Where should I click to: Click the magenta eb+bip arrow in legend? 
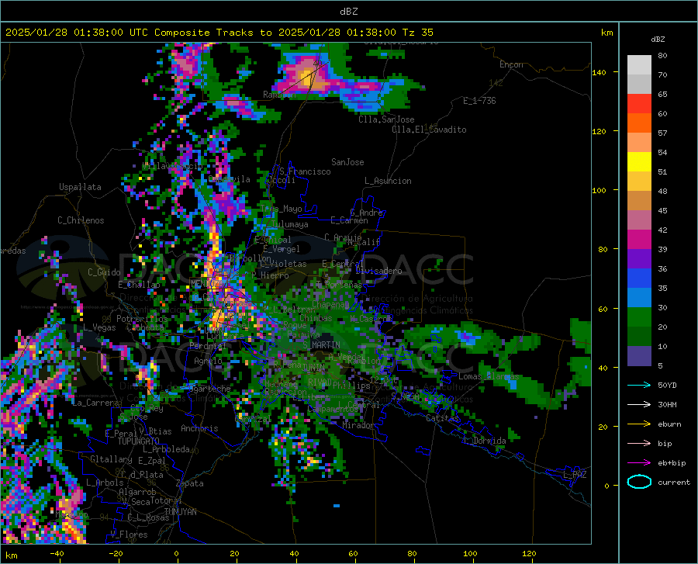639,462
